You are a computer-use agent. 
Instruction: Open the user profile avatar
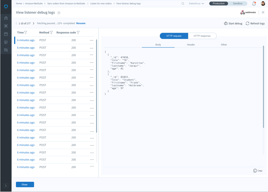(263, 4)
